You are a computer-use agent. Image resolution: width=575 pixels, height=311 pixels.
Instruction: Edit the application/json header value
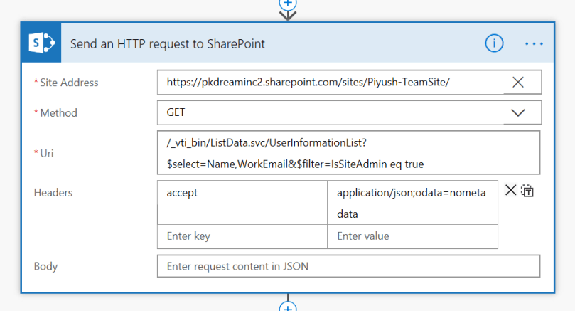tap(412, 203)
